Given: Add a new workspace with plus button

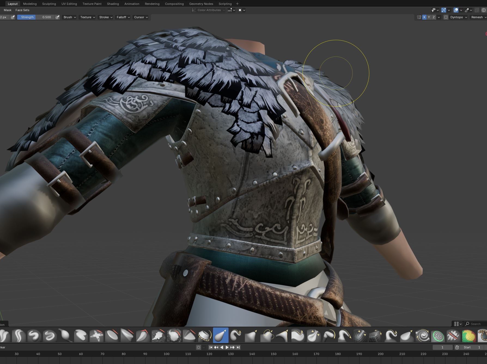Looking at the screenshot, I should pyautogui.click(x=237, y=4).
